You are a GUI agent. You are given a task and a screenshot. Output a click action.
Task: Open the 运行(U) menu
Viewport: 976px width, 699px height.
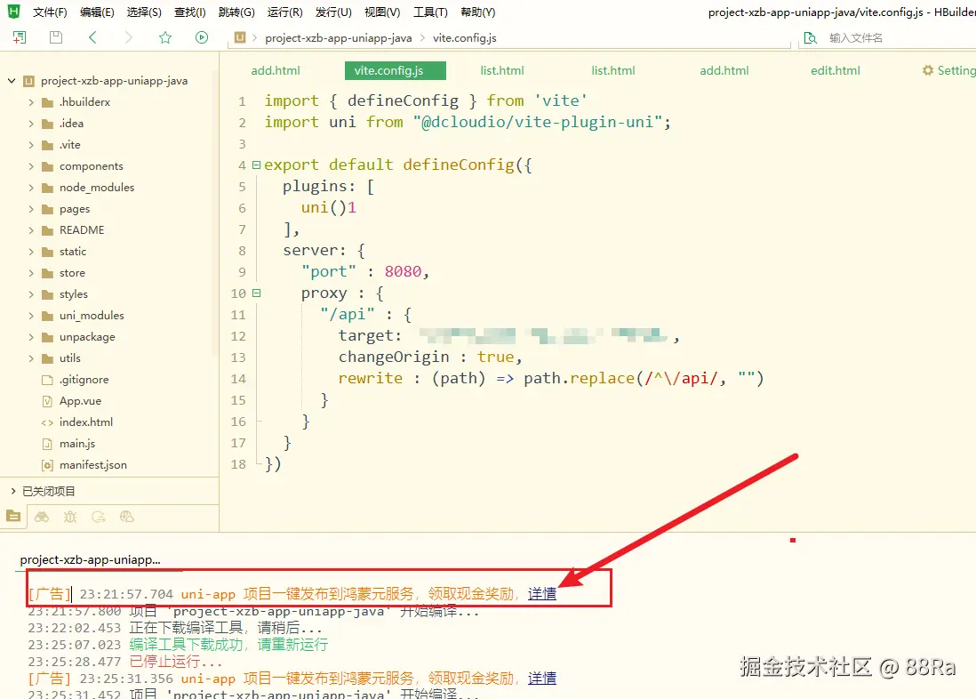(x=284, y=12)
